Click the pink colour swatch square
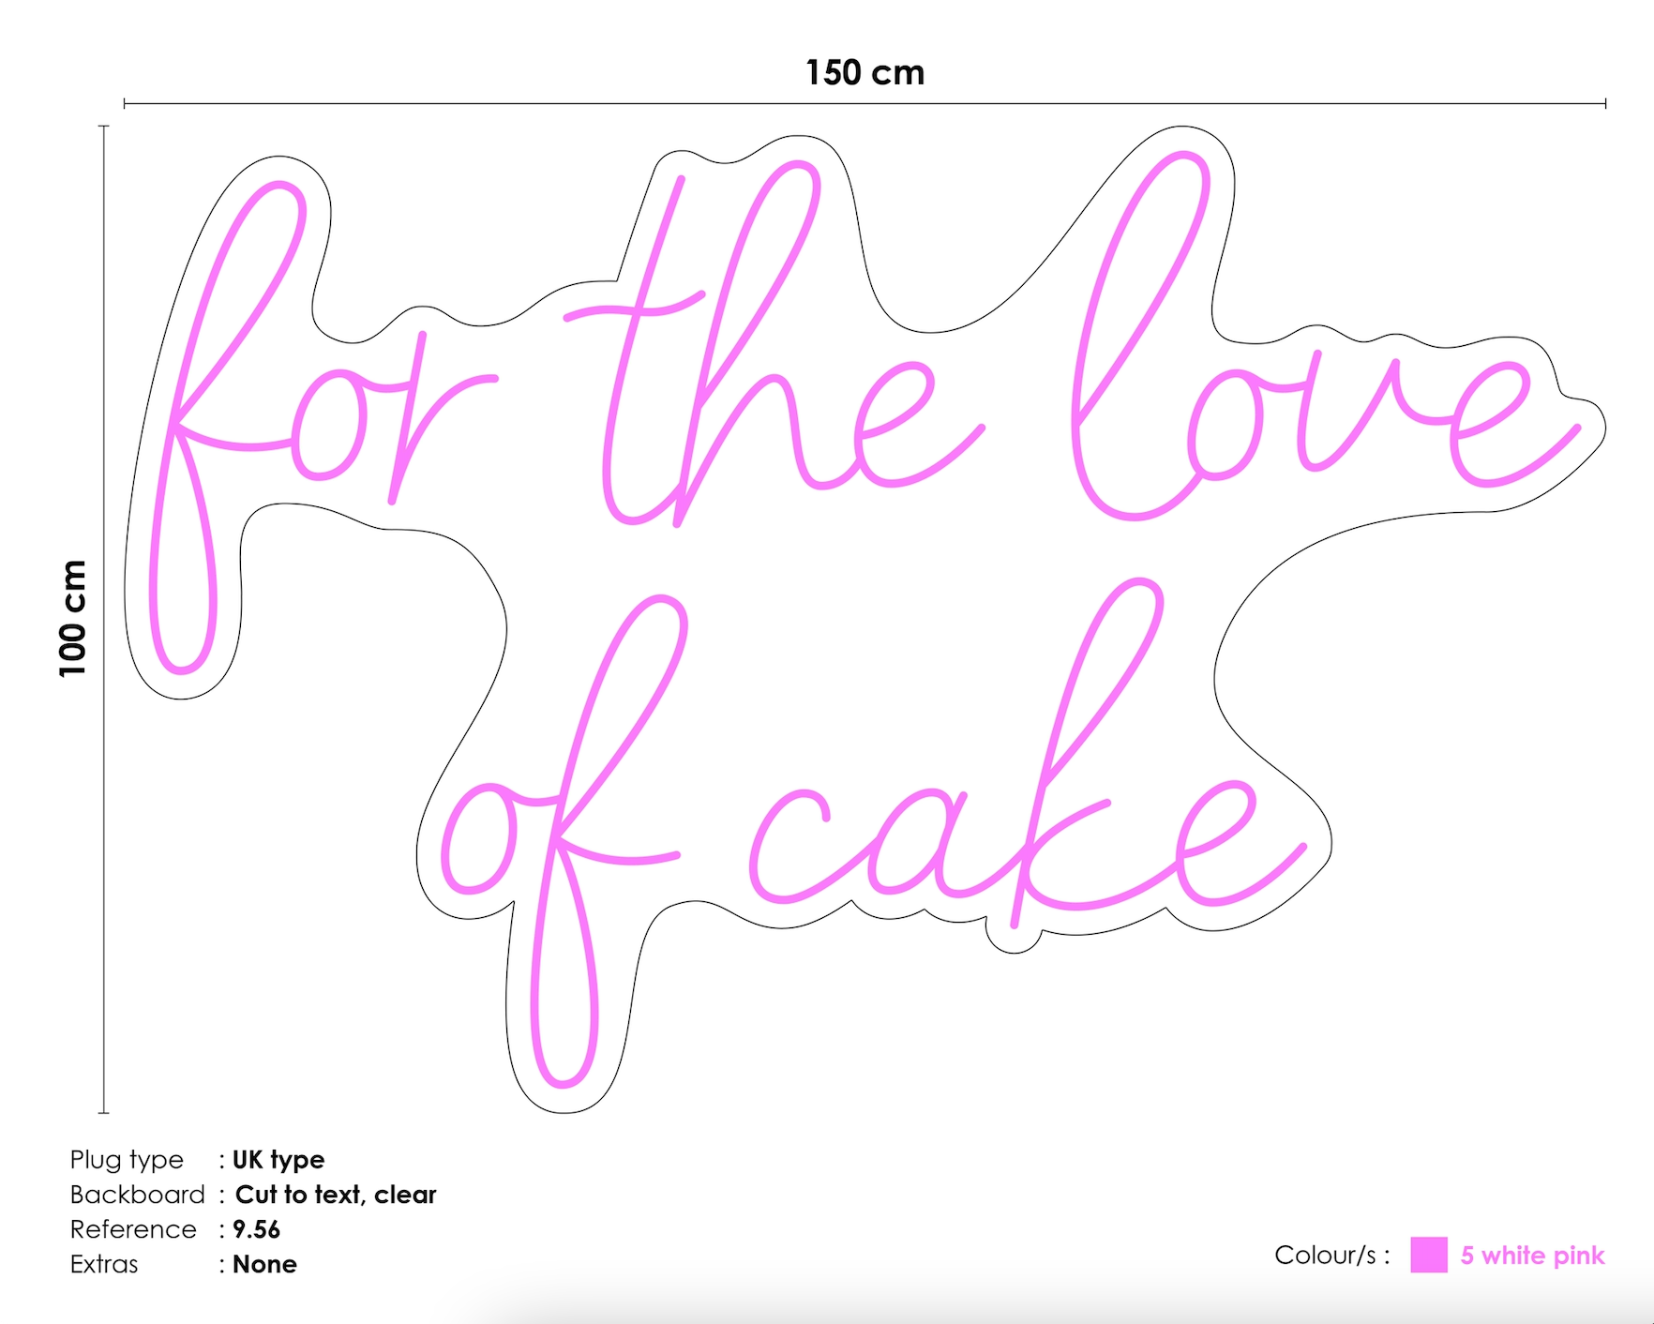The image size is (1654, 1324). coord(1428,1255)
